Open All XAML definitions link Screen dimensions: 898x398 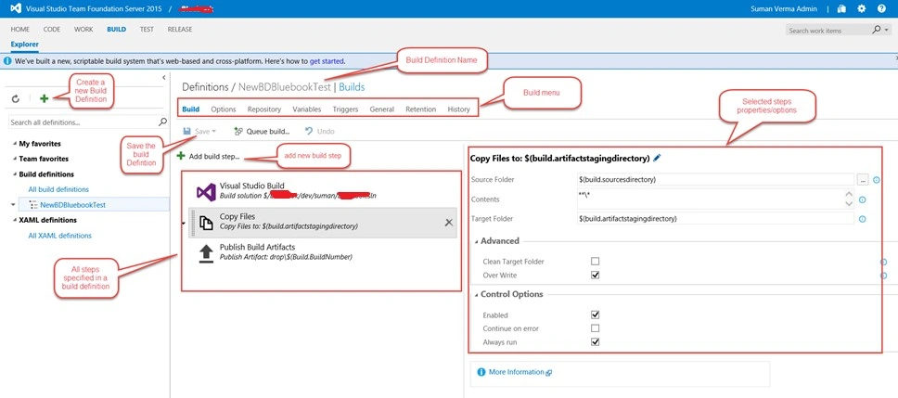pyautogui.click(x=59, y=236)
